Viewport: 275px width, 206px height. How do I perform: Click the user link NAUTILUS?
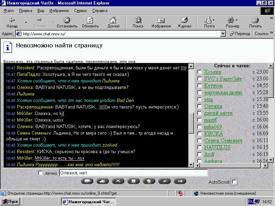[x=217, y=147]
